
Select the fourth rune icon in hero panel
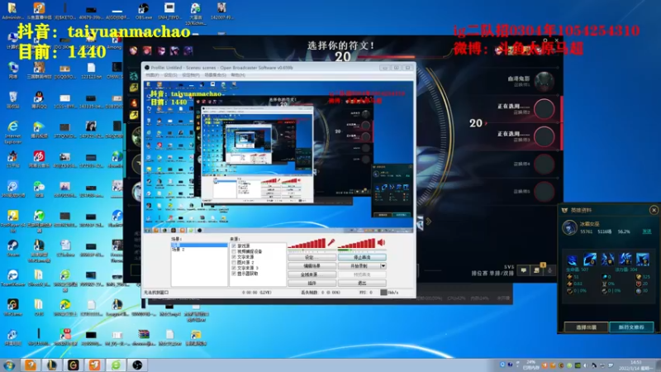click(x=625, y=260)
